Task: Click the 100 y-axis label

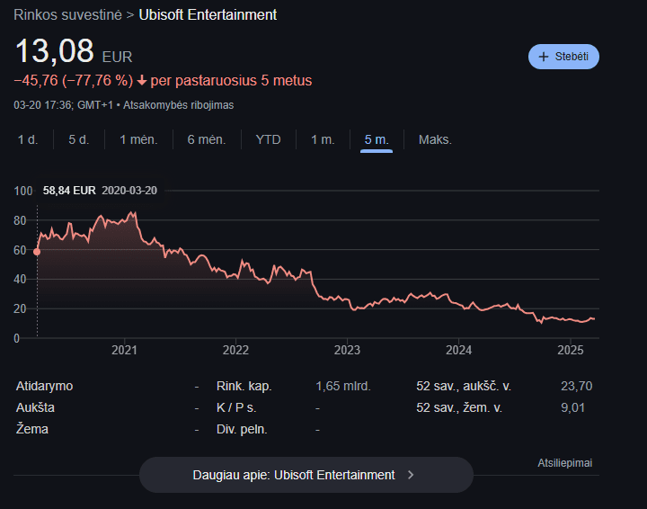Action: [x=23, y=191]
